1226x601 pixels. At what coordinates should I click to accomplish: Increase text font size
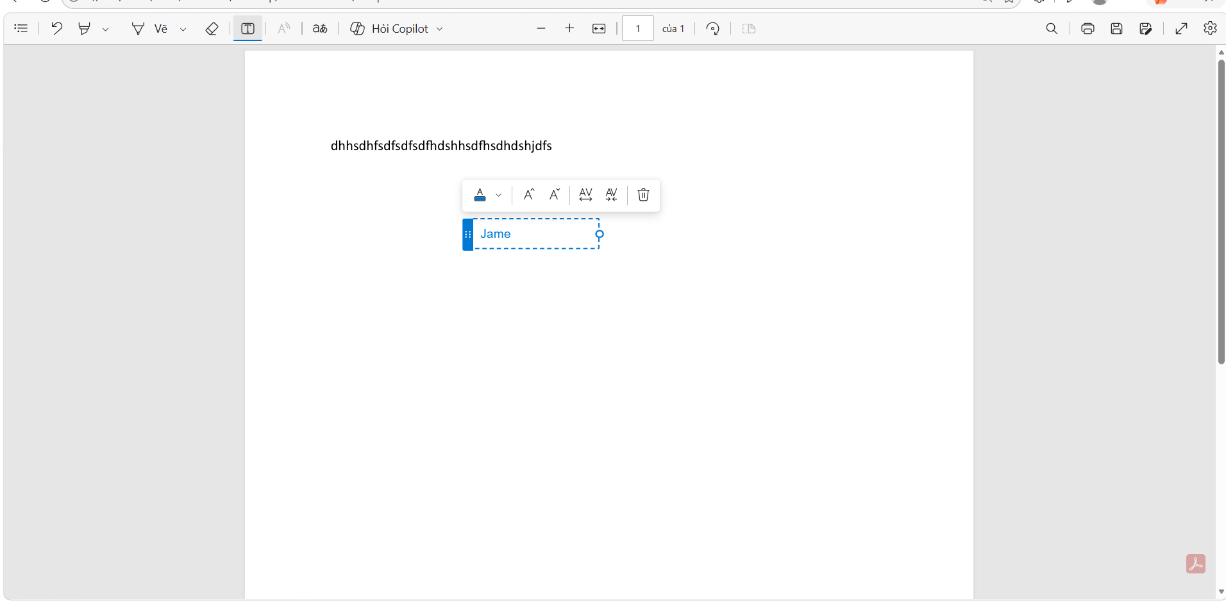point(529,194)
